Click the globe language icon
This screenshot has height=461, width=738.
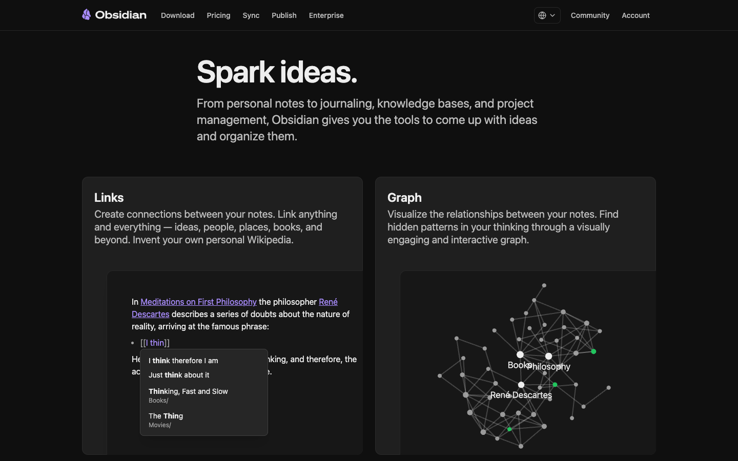pyautogui.click(x=542, y=15)
